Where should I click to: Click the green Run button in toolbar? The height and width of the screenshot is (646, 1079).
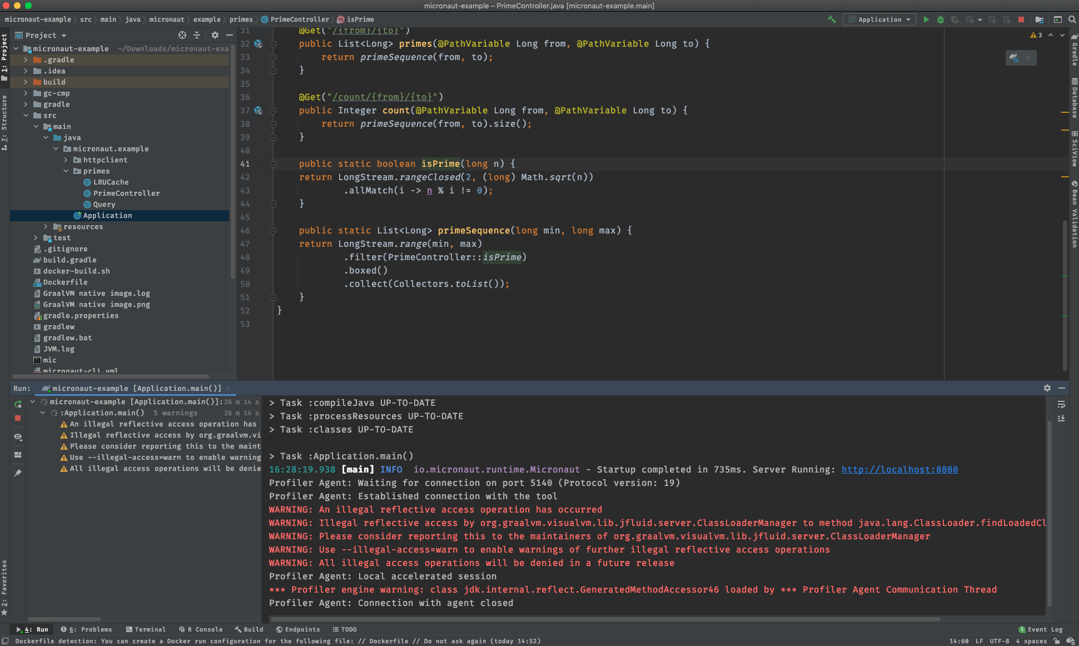click(926, 19)
